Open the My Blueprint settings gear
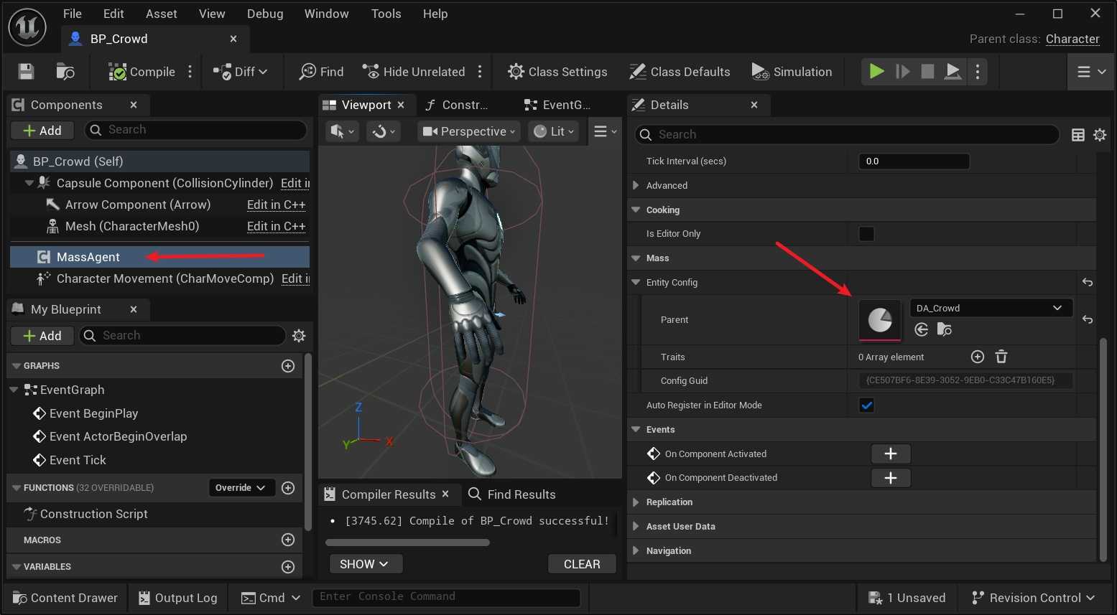The width and height of the screenshot is (1117, 615). [x=300, y=336]
